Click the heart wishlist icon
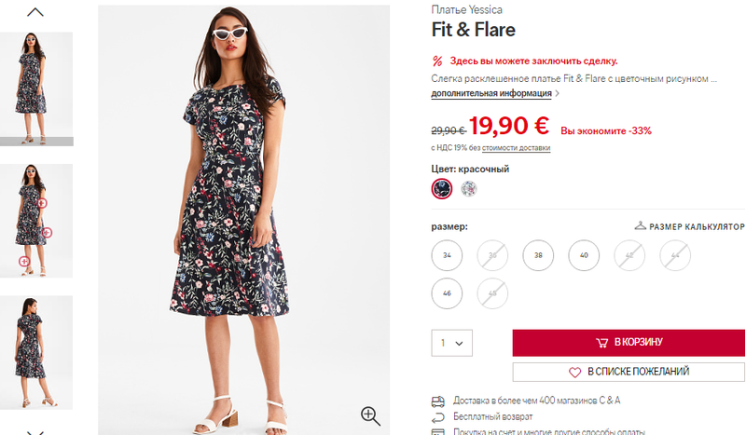 pyautogui.click(x=574, y=372)
